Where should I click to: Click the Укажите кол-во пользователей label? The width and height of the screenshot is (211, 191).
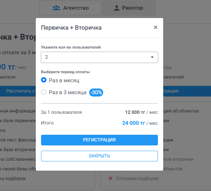point(71,47)
